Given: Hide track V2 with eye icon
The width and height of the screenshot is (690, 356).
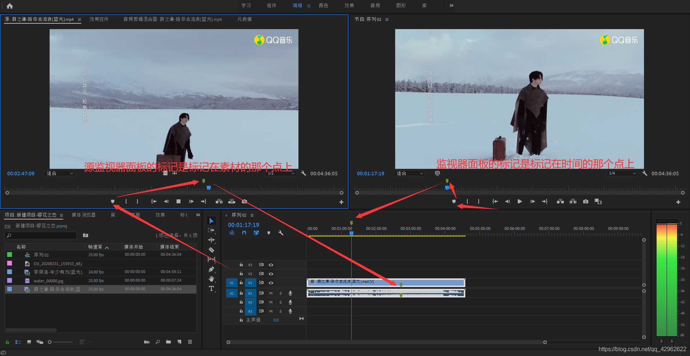Looking at the screenshot, I should 271,274.
